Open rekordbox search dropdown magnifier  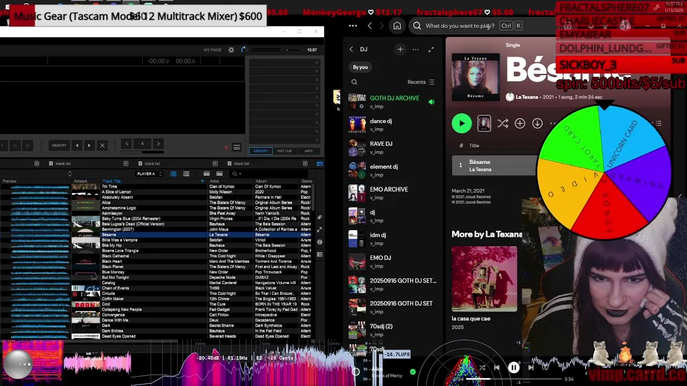pos(235,174)
